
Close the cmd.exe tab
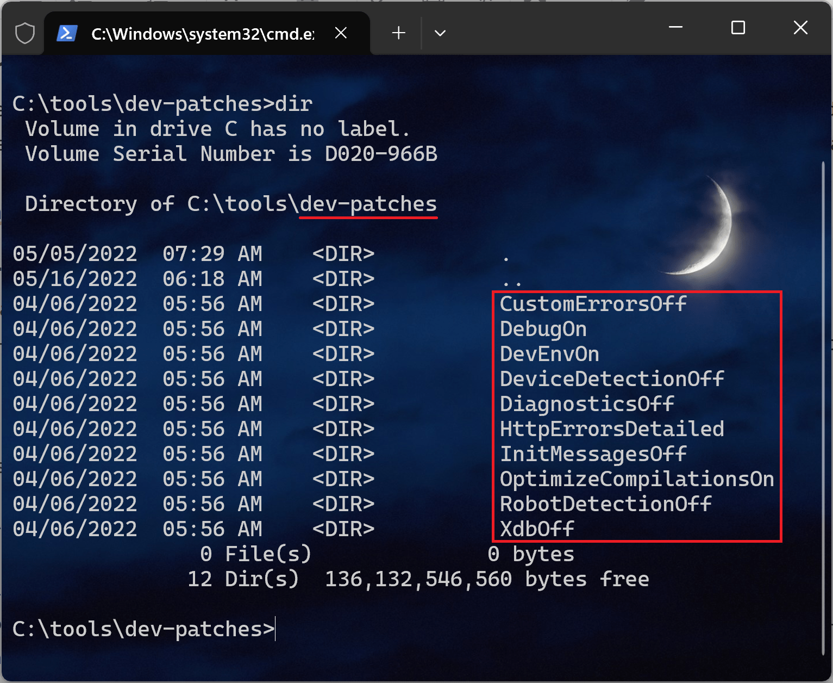(341, 33)
